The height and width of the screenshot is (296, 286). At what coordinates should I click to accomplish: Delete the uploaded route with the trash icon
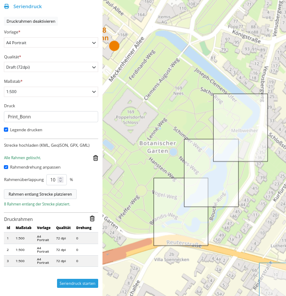96,158
